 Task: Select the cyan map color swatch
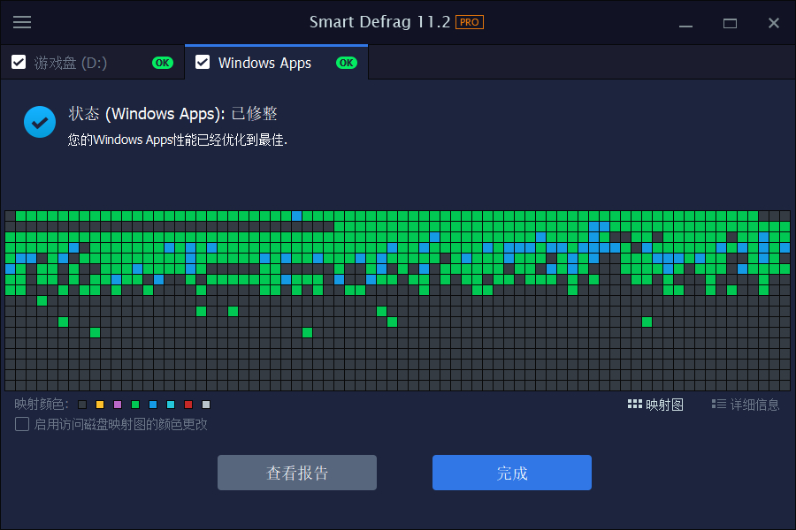171,405
